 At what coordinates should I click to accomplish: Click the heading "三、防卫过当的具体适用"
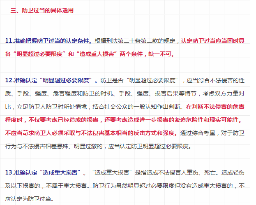[42, 10]
